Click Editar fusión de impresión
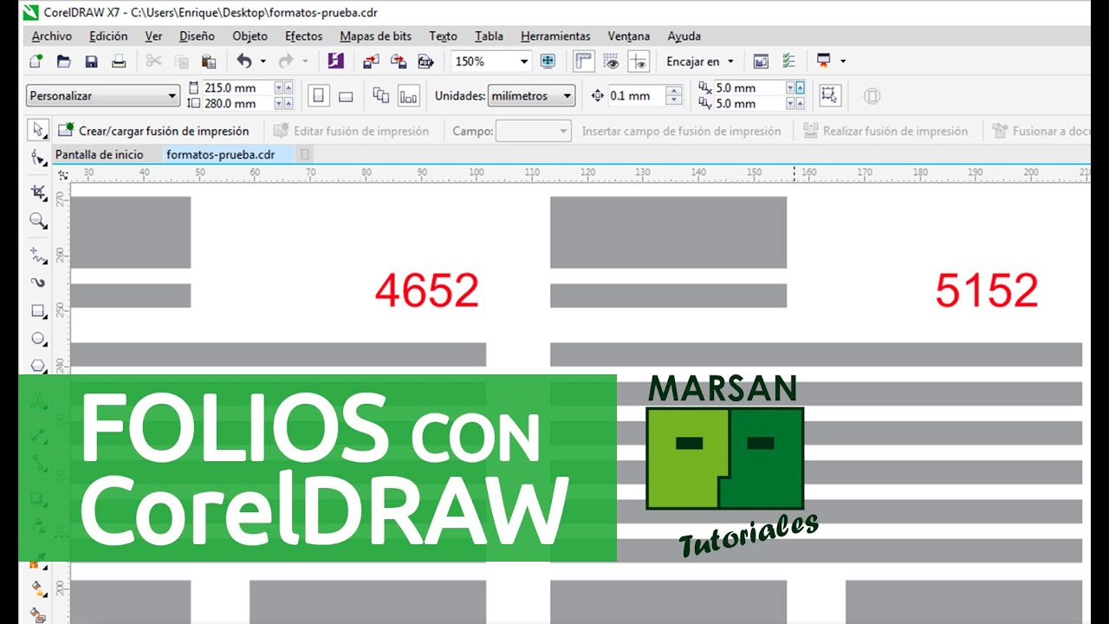 [352, 131]
